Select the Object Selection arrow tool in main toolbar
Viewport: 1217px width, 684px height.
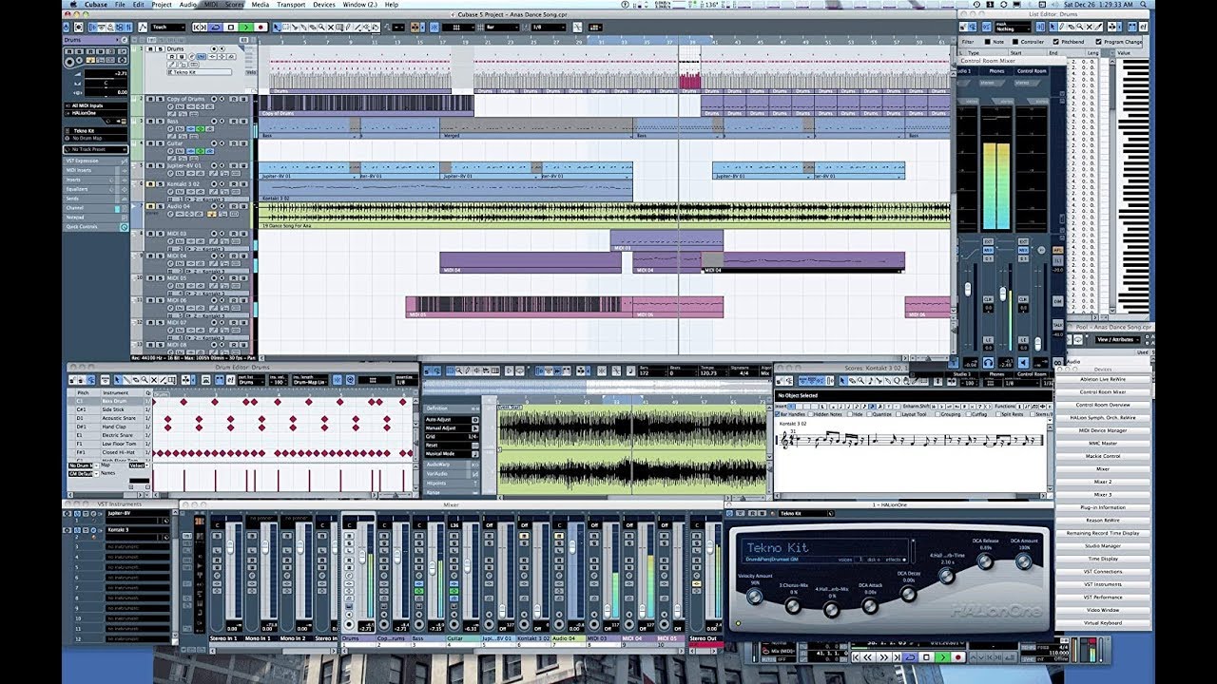coord(277,28)
